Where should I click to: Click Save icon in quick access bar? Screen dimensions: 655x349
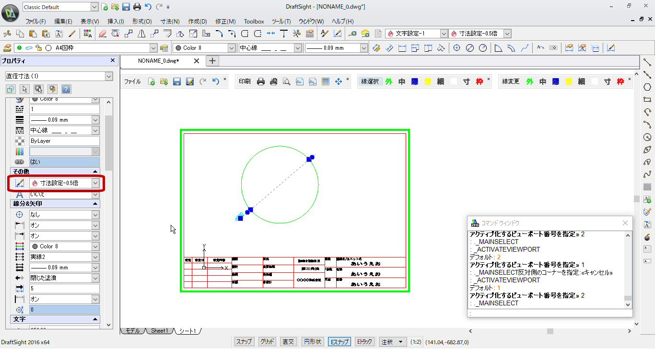point(126,7)
